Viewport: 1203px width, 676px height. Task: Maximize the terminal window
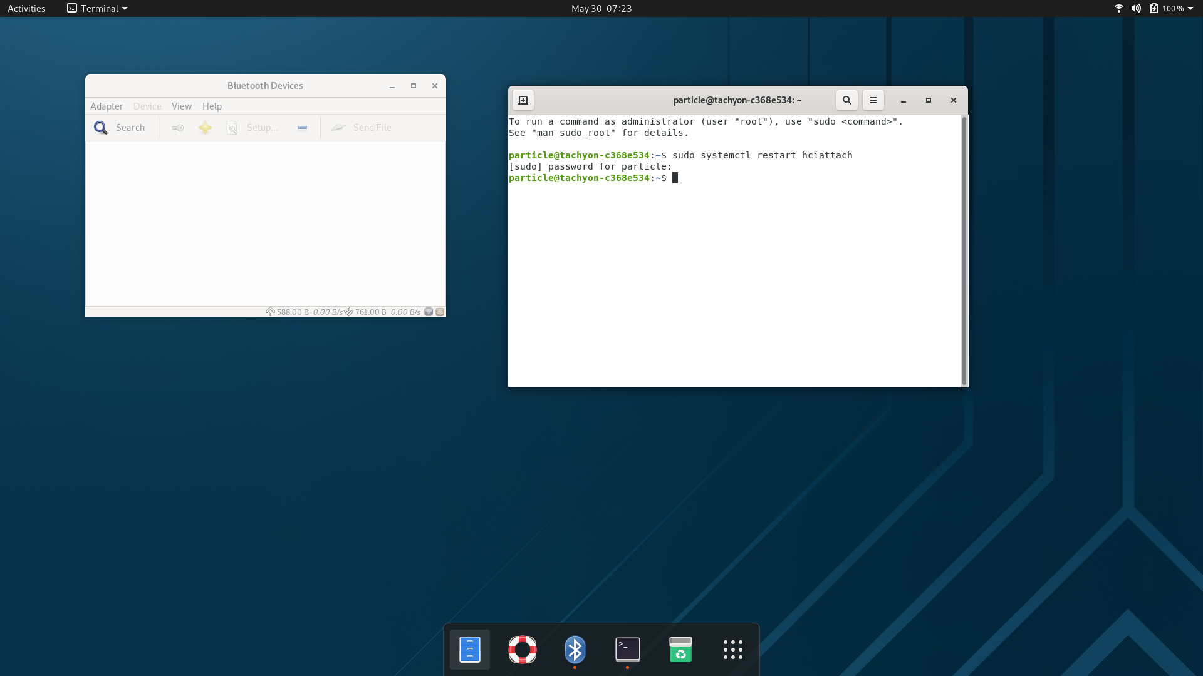coord(929,100)
